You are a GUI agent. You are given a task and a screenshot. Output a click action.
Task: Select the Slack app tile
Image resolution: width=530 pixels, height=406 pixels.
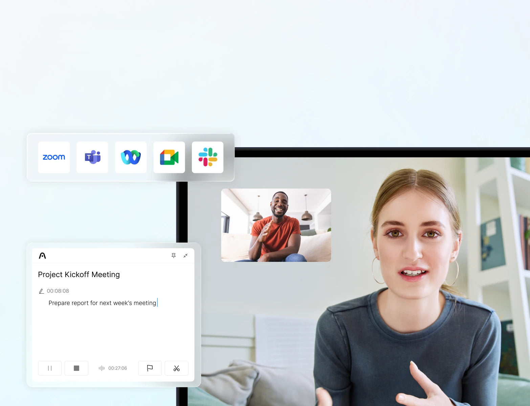[208, 157]
